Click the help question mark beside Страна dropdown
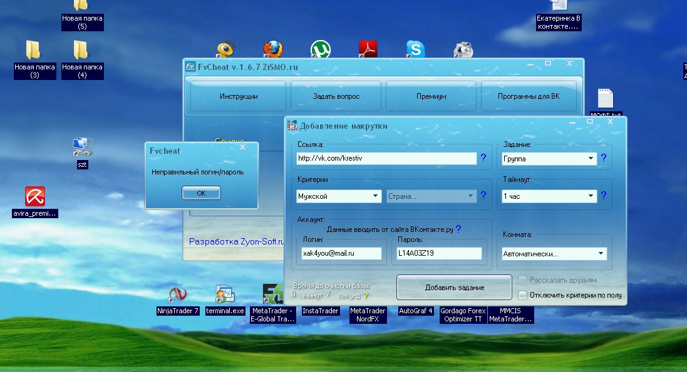 (x=483, y=195)
